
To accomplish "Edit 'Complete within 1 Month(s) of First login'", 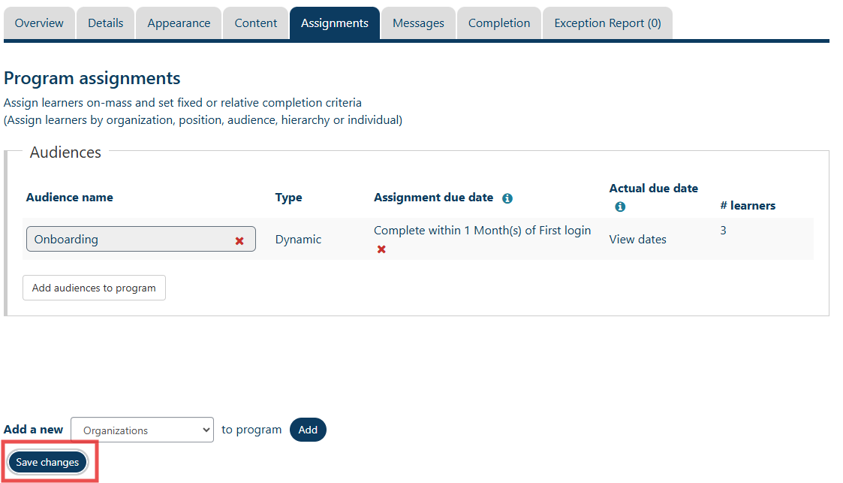I will pyautogui.click(x=482, y=231).
